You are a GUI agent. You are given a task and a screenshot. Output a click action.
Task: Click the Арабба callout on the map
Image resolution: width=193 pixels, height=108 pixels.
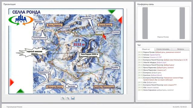click(115, 67)
